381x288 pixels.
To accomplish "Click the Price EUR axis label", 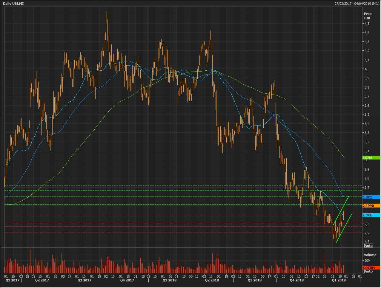I will (368, 16).
